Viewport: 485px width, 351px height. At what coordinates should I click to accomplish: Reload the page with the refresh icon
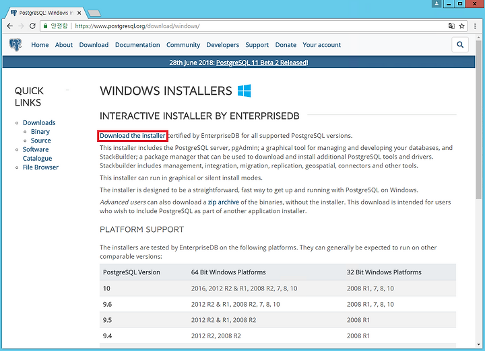32,26
